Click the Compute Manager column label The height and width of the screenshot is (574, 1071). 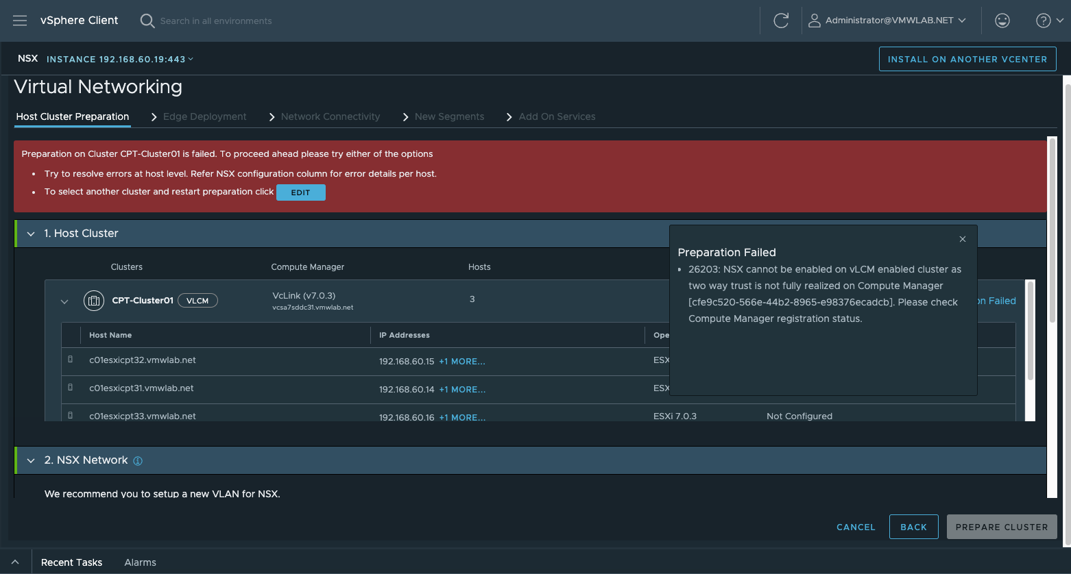coord(308,267)
